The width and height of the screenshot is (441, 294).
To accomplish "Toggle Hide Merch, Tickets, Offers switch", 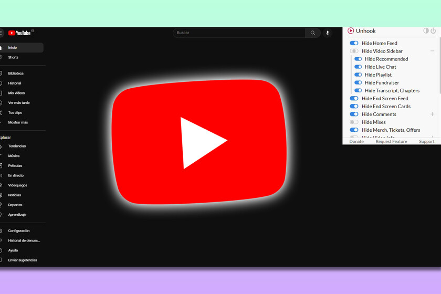I will [354, 130].
